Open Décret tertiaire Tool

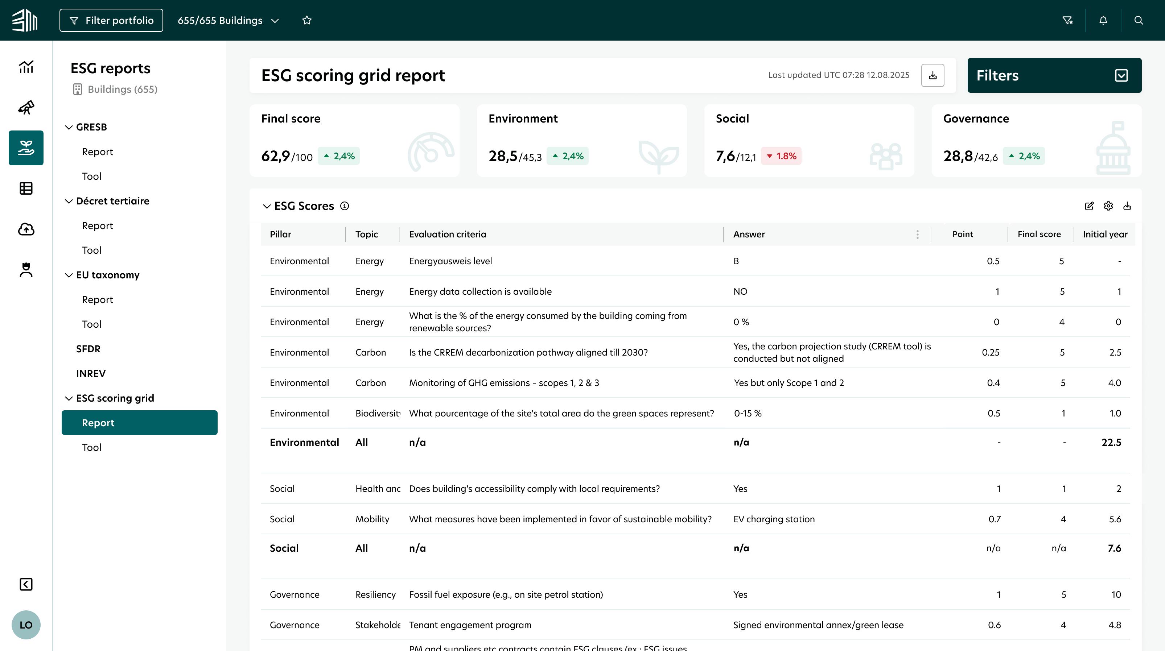point(91,250)
